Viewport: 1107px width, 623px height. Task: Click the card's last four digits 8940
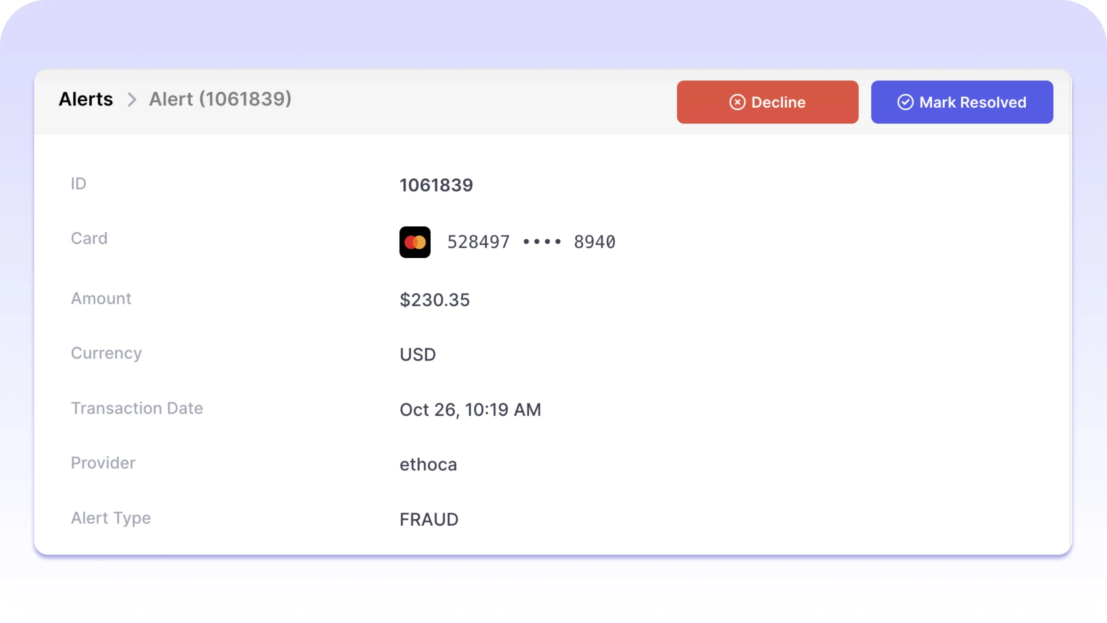[x=595, y=242]
